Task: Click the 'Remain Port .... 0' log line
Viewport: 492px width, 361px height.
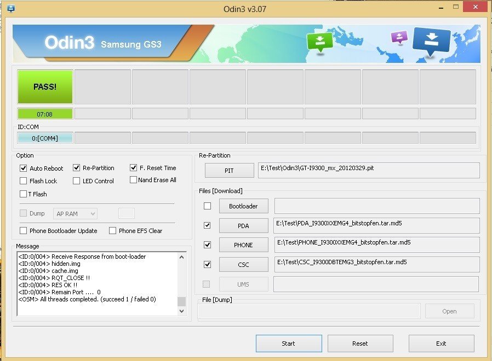Action: pos(59,292)
